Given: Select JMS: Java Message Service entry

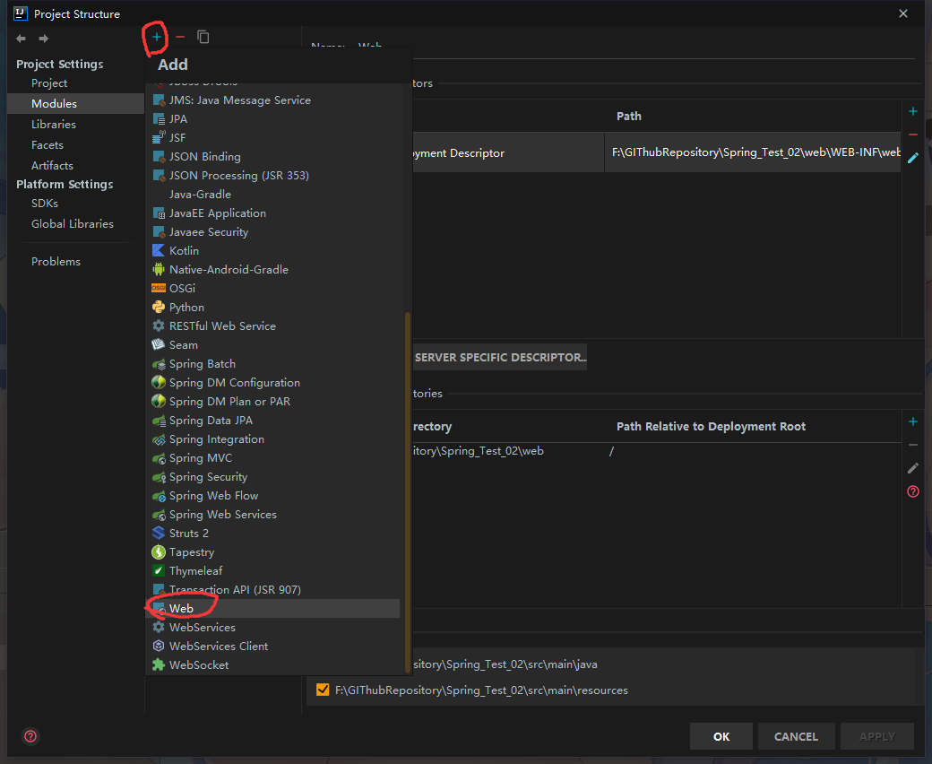Looking at the screenshot, I should coord(272,100).
